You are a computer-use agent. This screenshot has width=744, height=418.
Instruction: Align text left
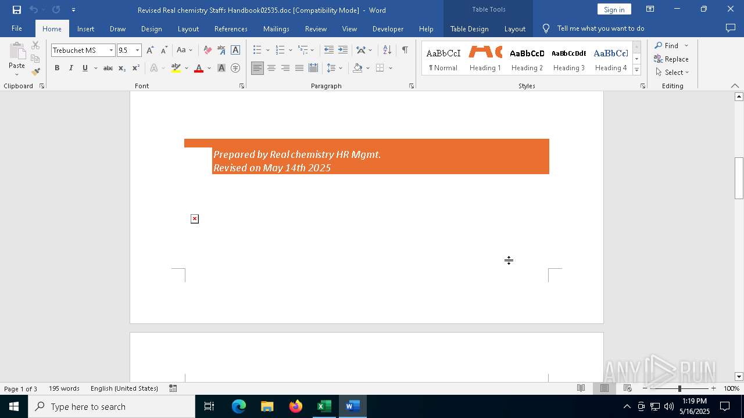pyautogui.click(x=257, y=68)
